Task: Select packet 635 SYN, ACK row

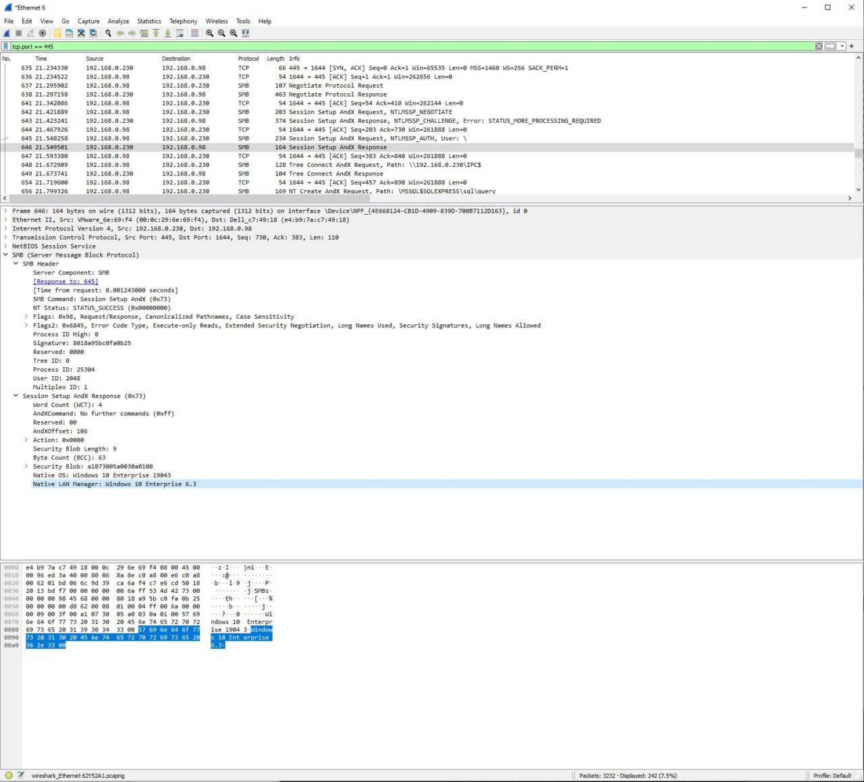Action: pos(427,68)
